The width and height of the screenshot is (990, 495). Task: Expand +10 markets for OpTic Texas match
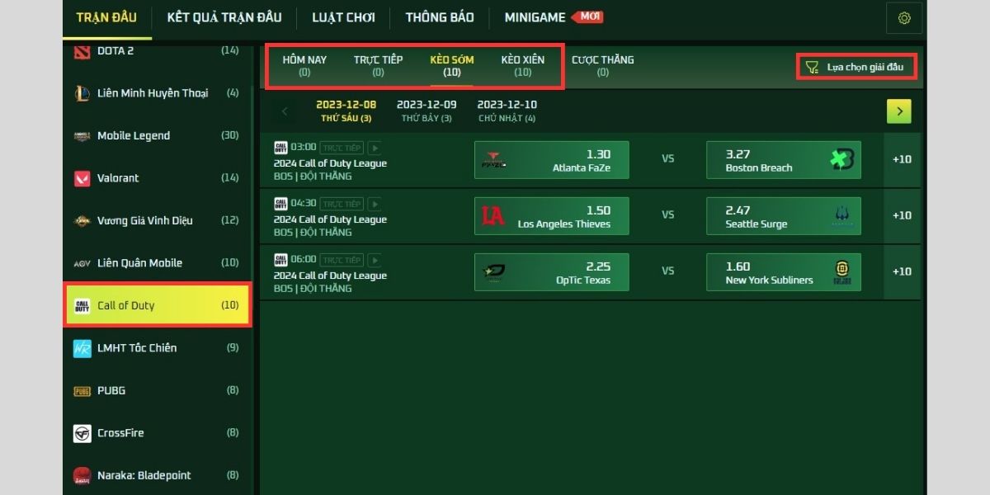pos(902,271)
